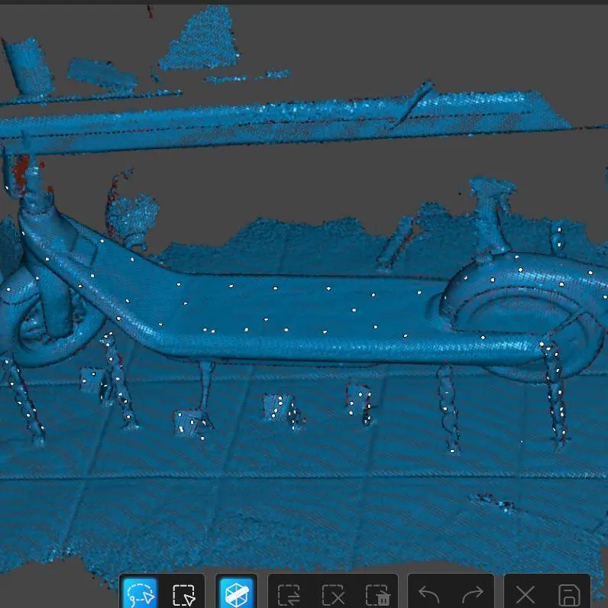Toggle the select-through cube tool
This screenshot has height=608, width=608.
point(236,593)
